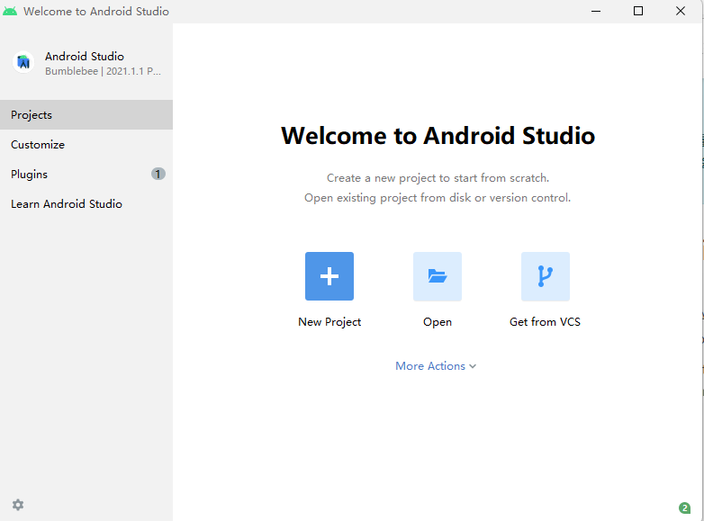Click the 'Create a new project' description text
The image size is (704, 521).
click(438, 178)
